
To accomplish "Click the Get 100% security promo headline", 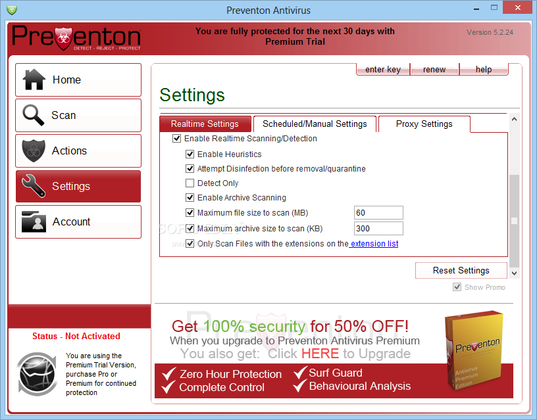I will (x=290, y=326).
